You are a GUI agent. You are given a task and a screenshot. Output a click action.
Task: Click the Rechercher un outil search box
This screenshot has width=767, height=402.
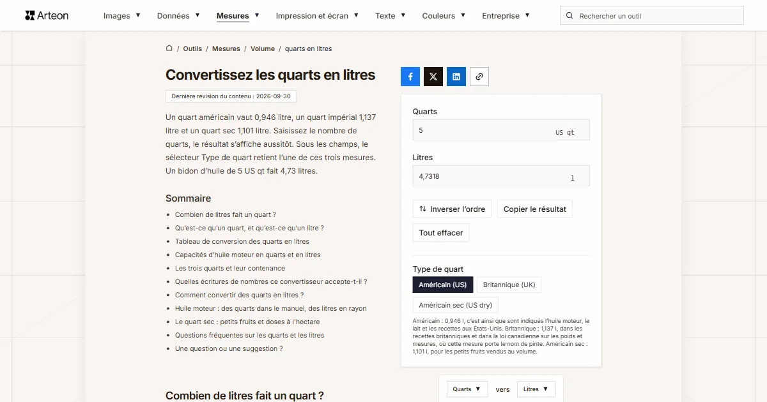tap(652, 16)
